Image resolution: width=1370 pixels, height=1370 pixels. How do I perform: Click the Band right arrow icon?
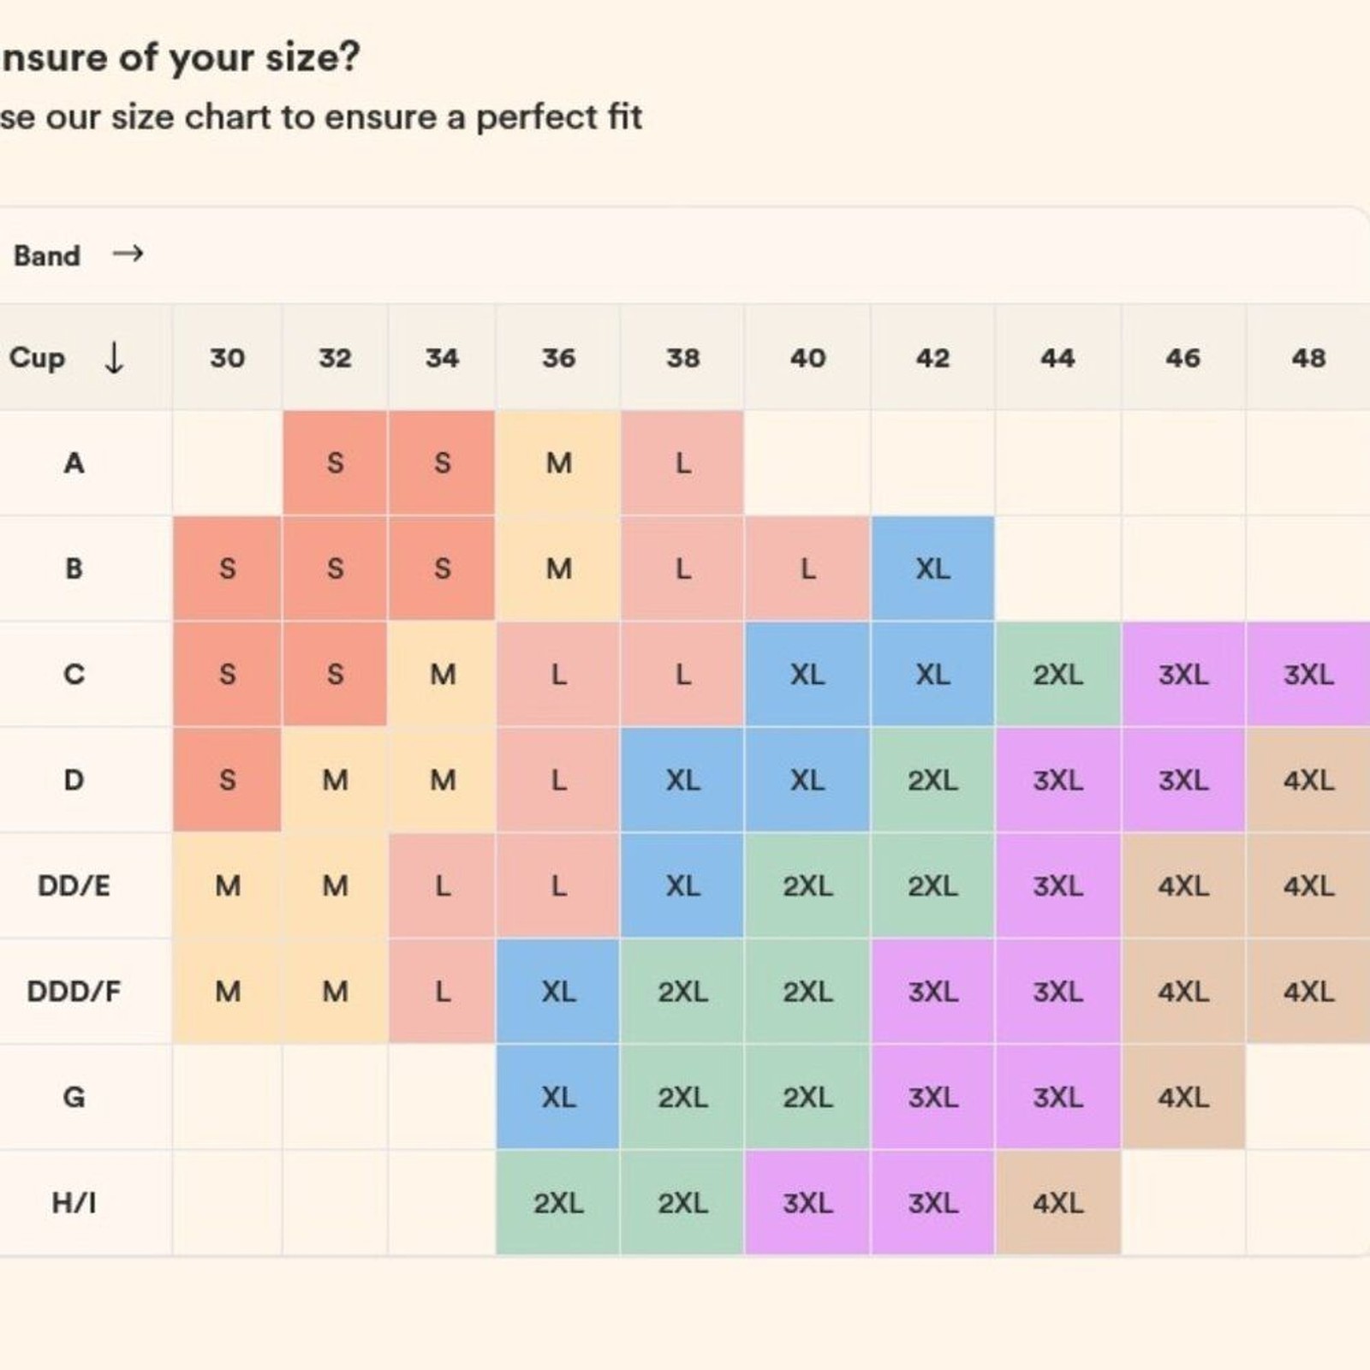coord(128,253)
